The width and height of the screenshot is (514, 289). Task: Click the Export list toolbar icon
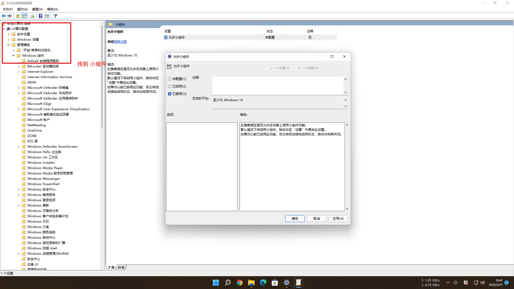click(x=32, y=16)
